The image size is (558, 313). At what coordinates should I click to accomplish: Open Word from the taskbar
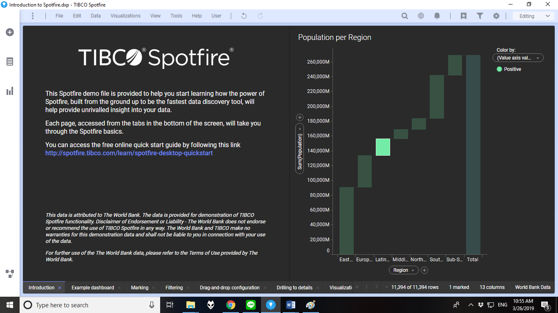[291, 305]
